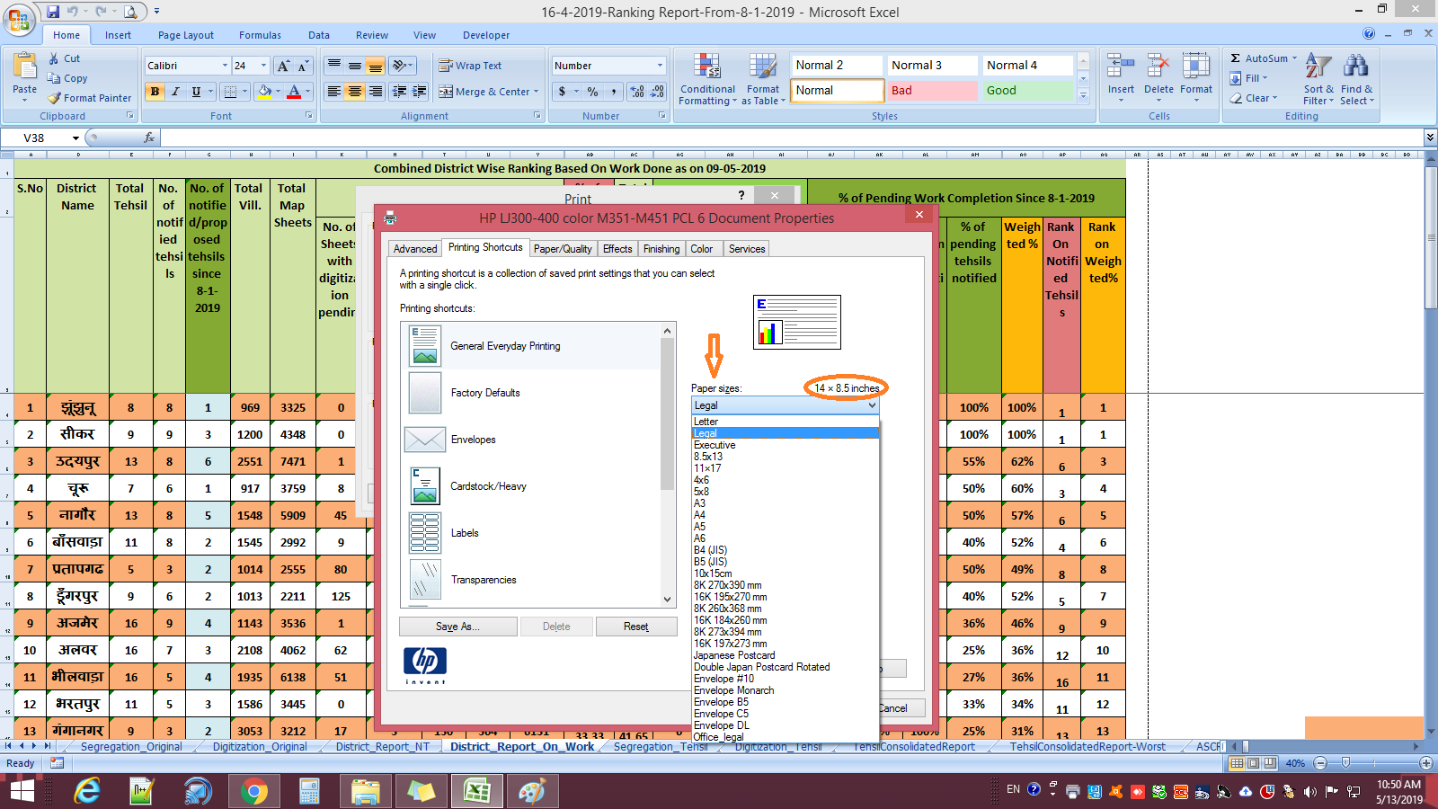The image size is (1438, 809).
Task: Choose Envelope #10 from the paper sizes list
Action: point(724,679)
